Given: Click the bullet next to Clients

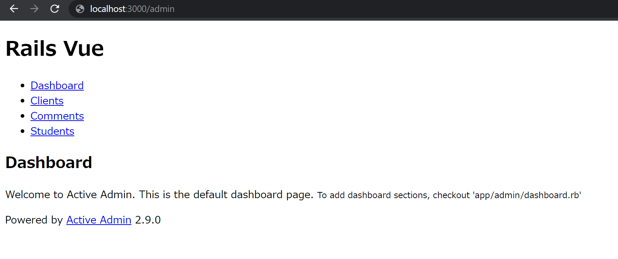Looking at the screenshot, I should 23,101.
